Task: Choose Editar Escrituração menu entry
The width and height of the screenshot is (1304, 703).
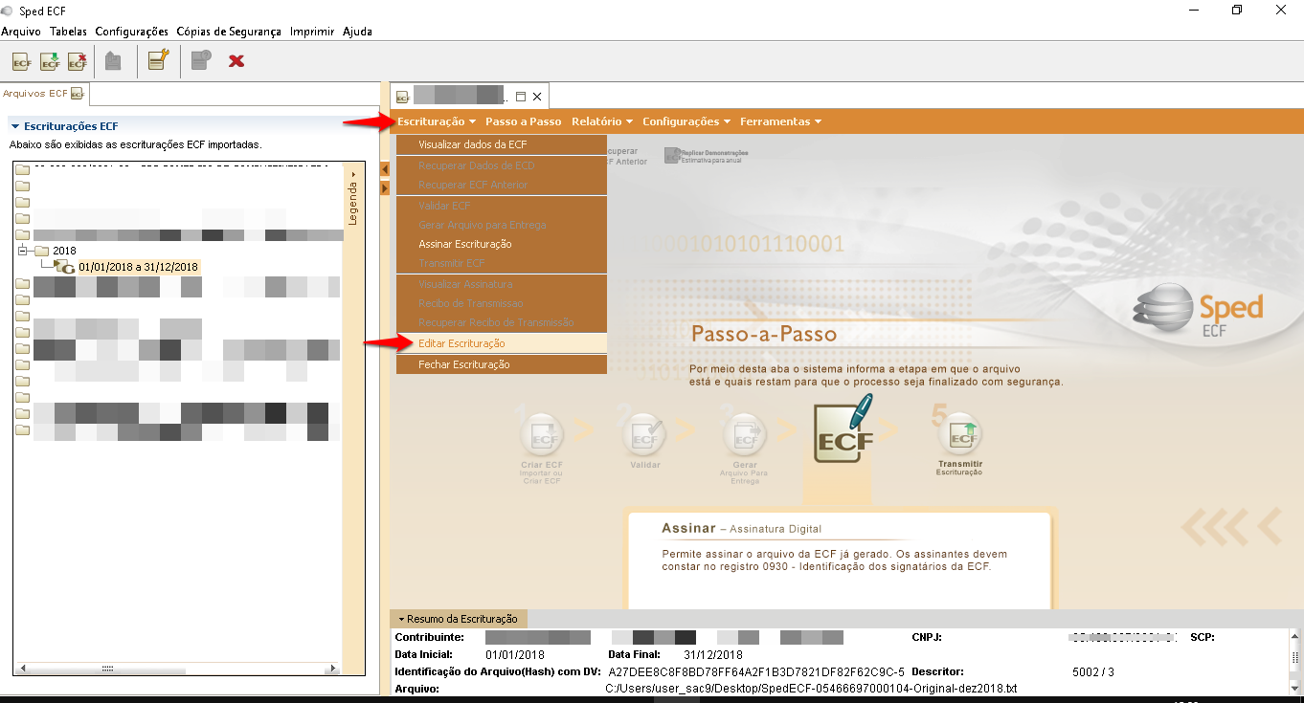Action: click(x=502, y=343)
